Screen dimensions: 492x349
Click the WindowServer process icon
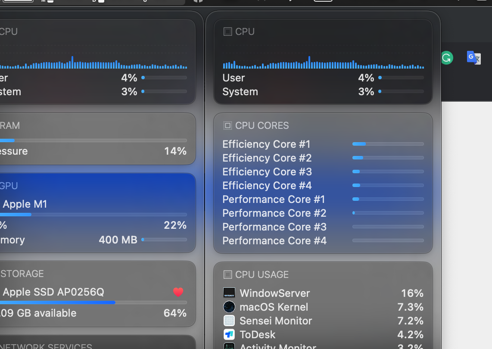click(x=229, y=293)
